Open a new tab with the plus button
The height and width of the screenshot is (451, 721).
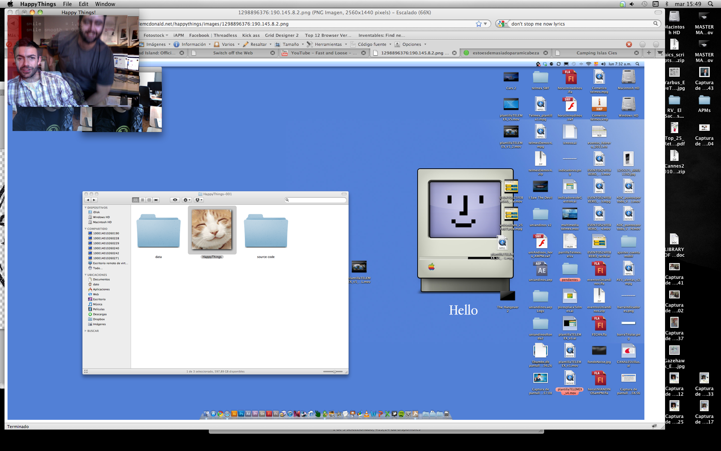[649, 53]
